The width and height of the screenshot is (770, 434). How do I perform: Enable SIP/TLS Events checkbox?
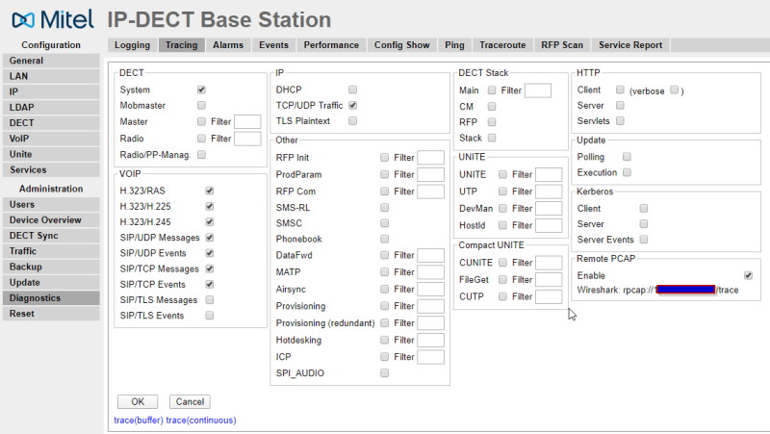click(x=210, y=316)
